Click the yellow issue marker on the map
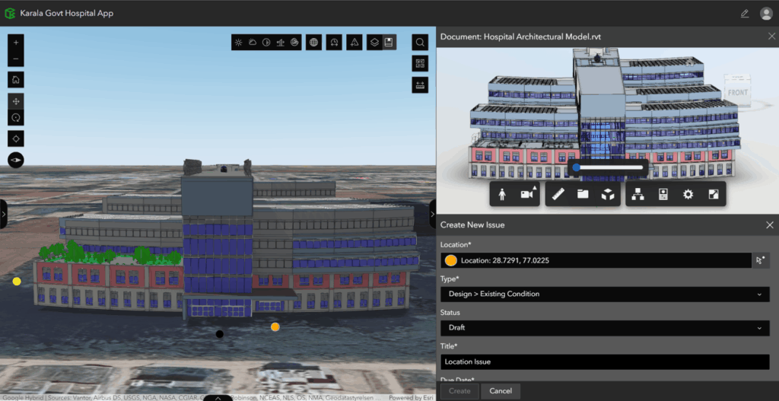This screenshot has height=401, width=779. [17, 282]
